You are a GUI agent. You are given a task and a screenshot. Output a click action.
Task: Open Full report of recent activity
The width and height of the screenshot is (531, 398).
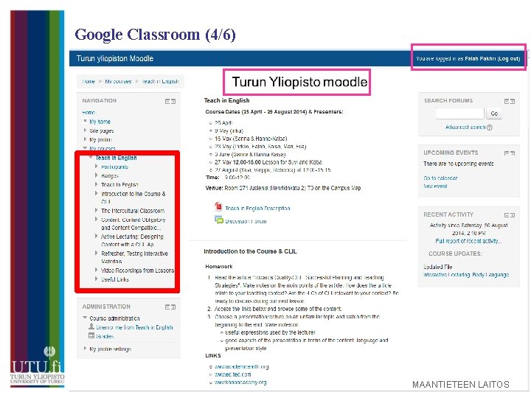click(468, 241)
